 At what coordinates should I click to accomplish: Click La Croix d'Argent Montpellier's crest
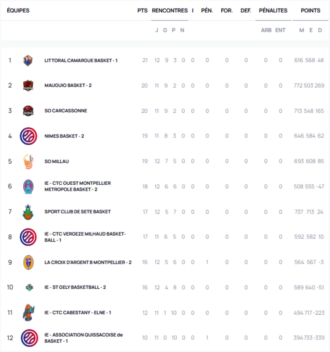click(x=28, y=262)
